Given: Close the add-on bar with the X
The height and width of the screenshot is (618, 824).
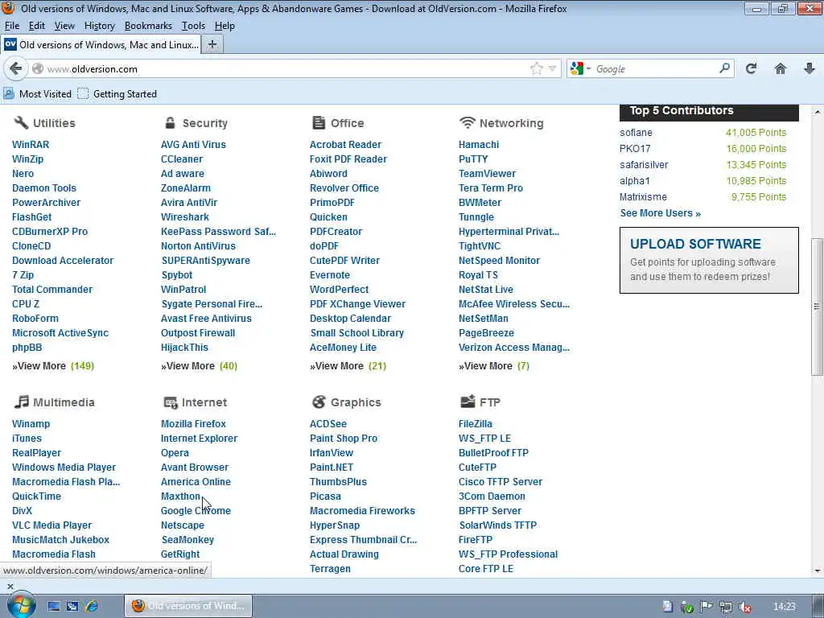Looking at the screenshot, I should pyautogui.click(x=10, y=586).
